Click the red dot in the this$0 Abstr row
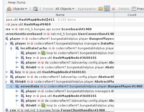 click(x=43, y=67)
